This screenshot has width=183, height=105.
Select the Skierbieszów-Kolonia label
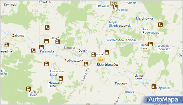click(121, 40)
